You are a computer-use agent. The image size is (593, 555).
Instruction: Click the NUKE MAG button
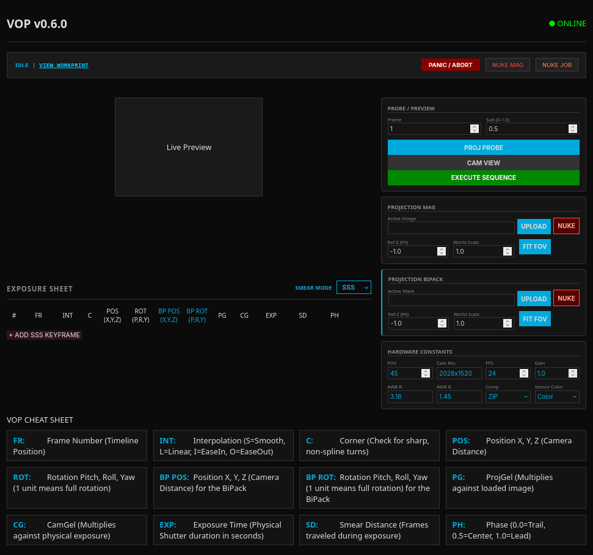(x=508, y=65)
